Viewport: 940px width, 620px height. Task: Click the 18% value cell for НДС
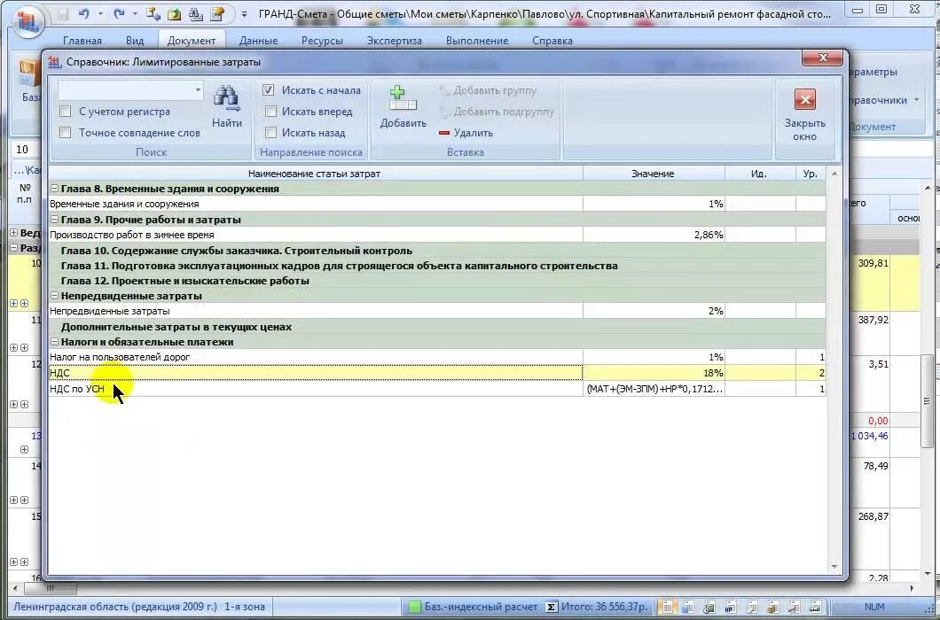click(x=654, y=373)
